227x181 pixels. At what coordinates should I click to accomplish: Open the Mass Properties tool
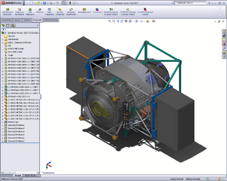tap(50, 12)
